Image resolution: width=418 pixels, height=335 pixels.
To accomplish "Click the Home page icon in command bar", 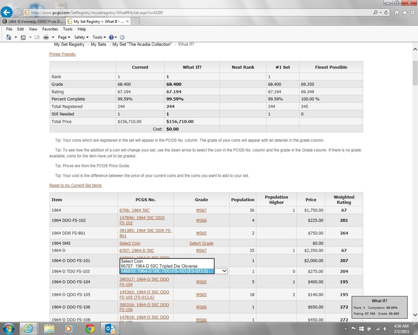I will pyautogui.click(x=9, y=37).
